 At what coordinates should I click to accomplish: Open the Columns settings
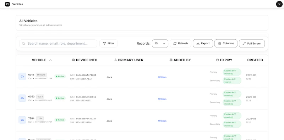point(226,43)
